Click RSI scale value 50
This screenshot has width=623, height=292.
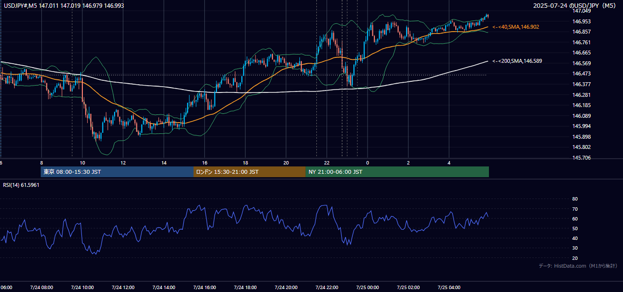coord(575,228)
